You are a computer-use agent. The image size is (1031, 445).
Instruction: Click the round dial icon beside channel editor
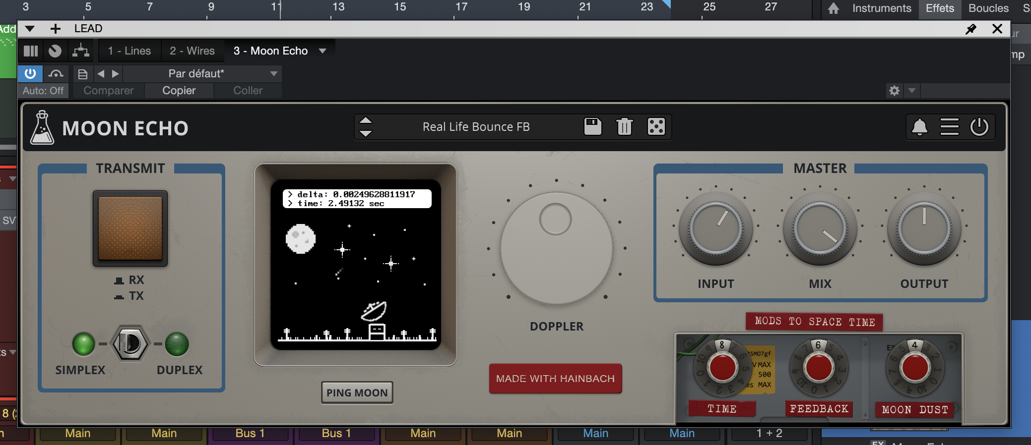(x=55, y=51)
